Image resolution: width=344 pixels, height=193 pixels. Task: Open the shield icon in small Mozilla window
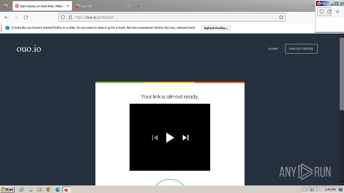[x=322, y=12]
